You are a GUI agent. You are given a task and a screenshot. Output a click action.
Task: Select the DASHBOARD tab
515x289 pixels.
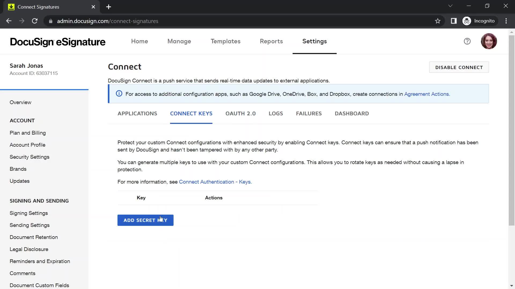tap(352, 114)
